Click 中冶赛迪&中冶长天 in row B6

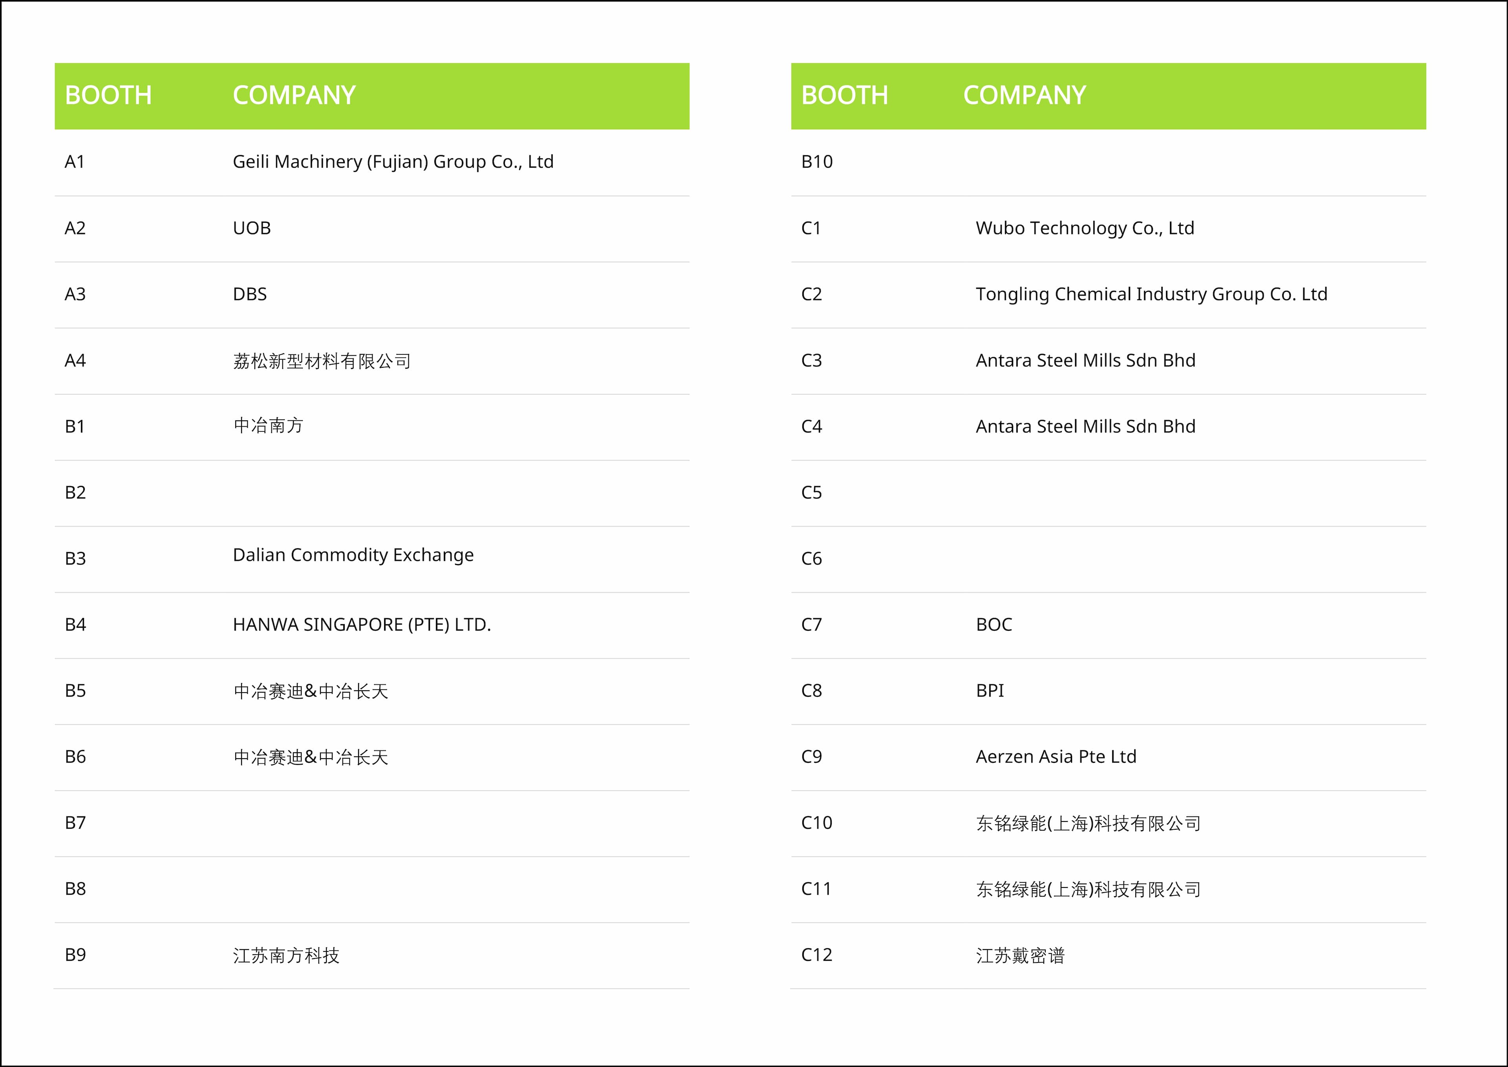pos(311,757)
